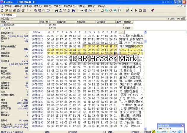Click the Offset column header

click(x=37, y=32)
